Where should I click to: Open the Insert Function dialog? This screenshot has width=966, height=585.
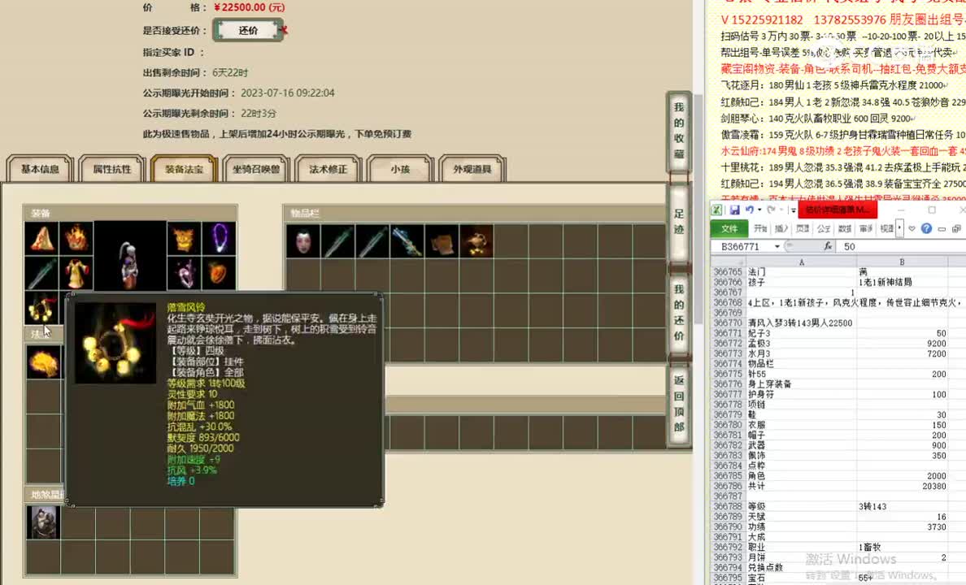829,246
